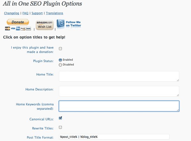
Task: Click into the Home Title text area
Action: pos(119,76)
